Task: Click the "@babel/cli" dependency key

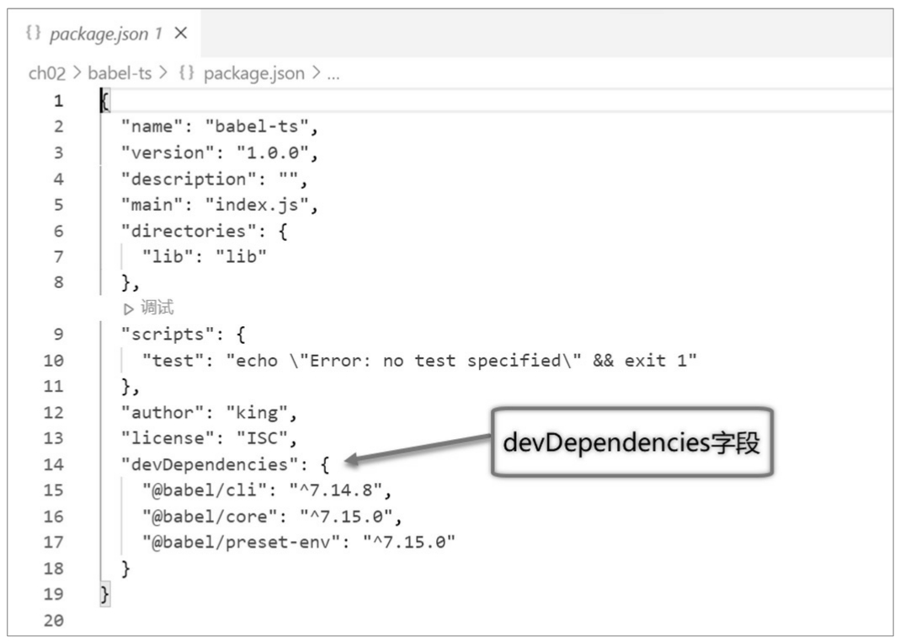Action: click(205, 490)
